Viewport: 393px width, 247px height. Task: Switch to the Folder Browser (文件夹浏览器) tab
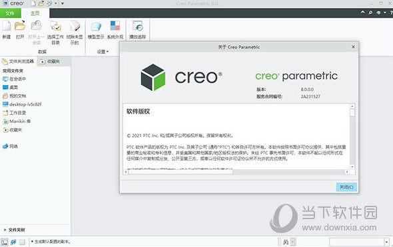(18, 61)
